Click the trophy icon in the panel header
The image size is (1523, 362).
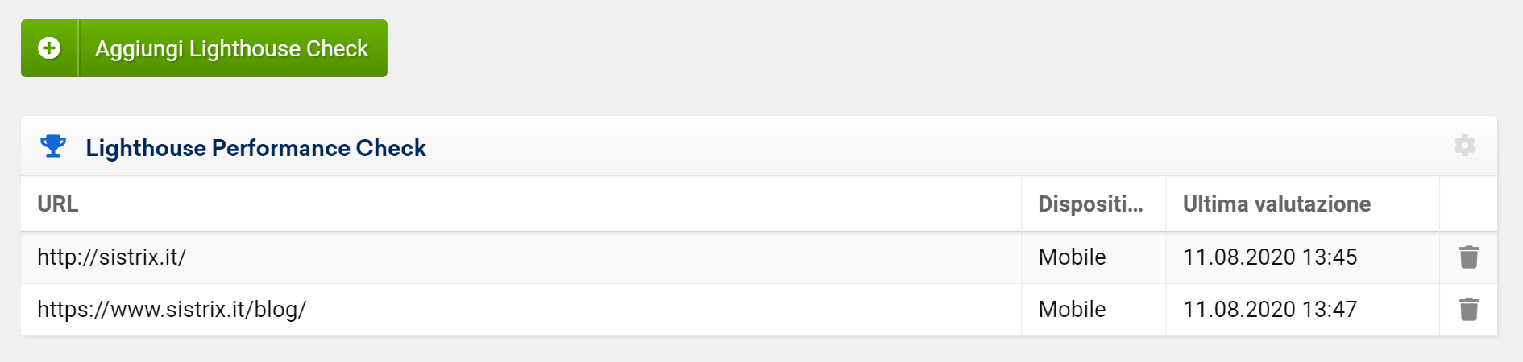[x=53, y=146]
